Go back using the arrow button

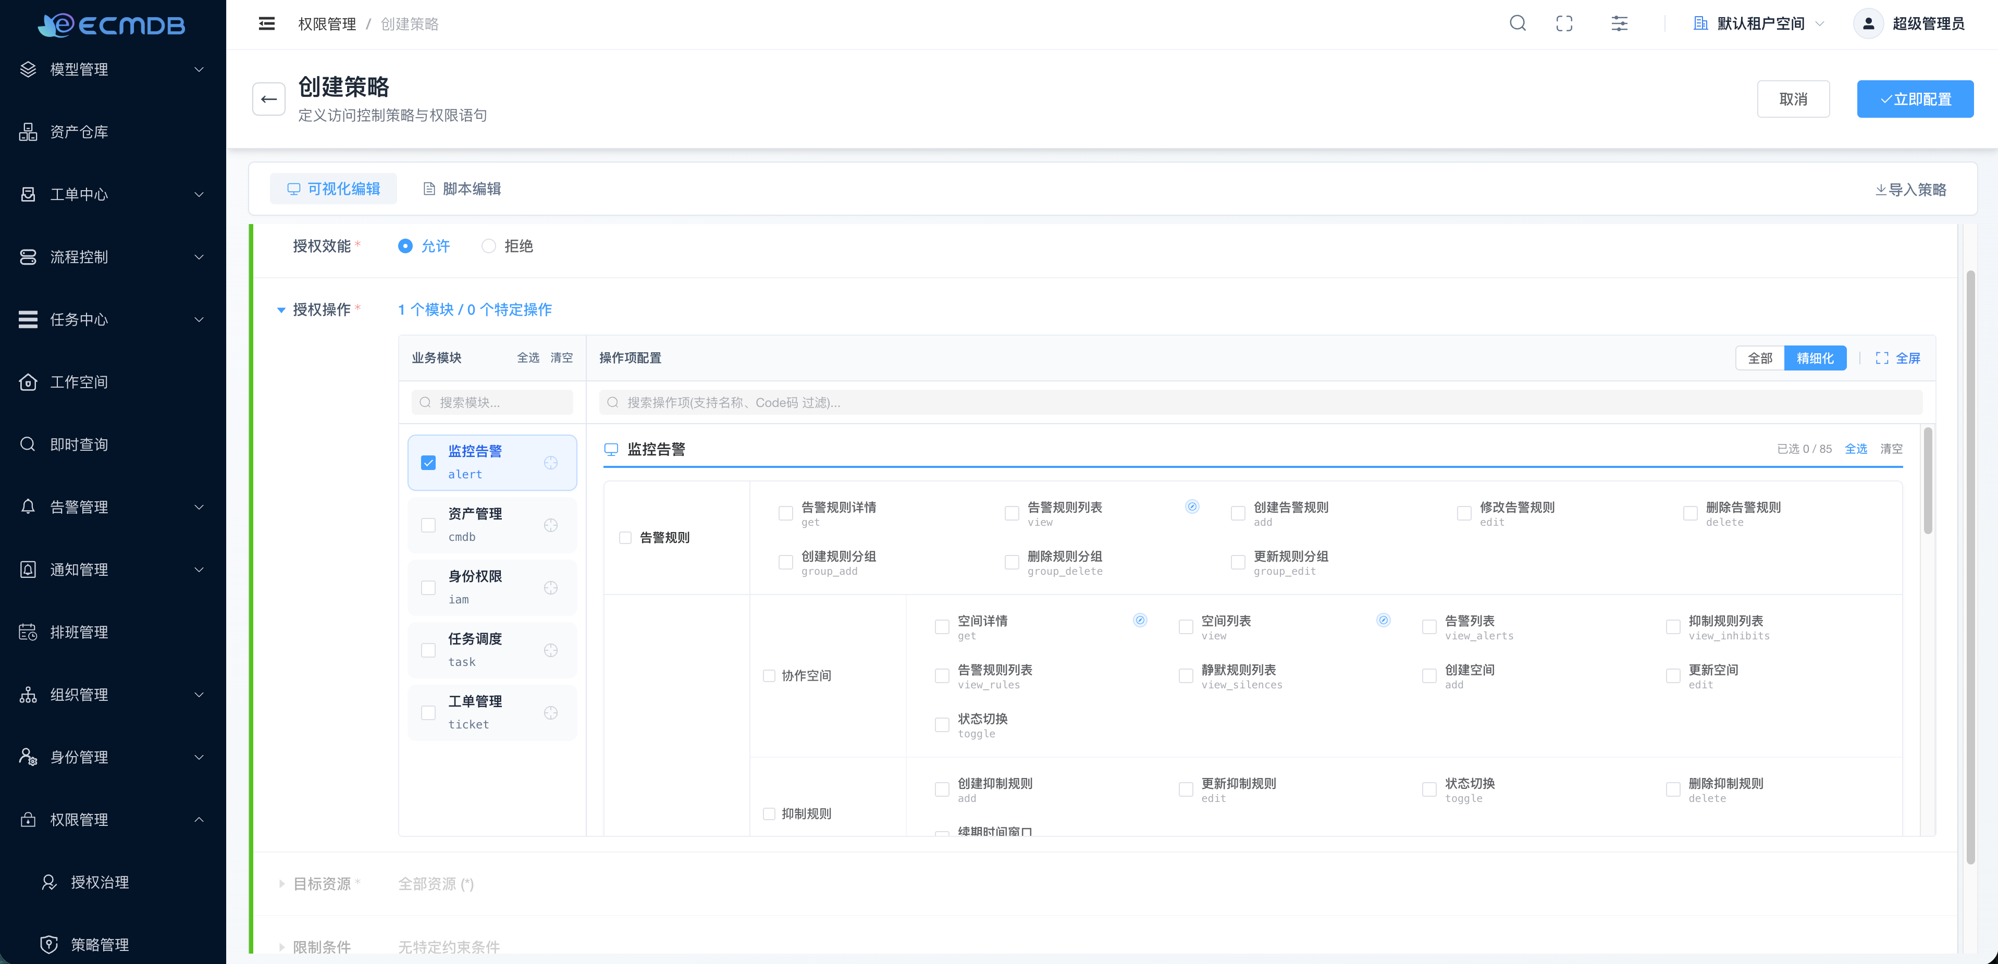tap(269, 100)
